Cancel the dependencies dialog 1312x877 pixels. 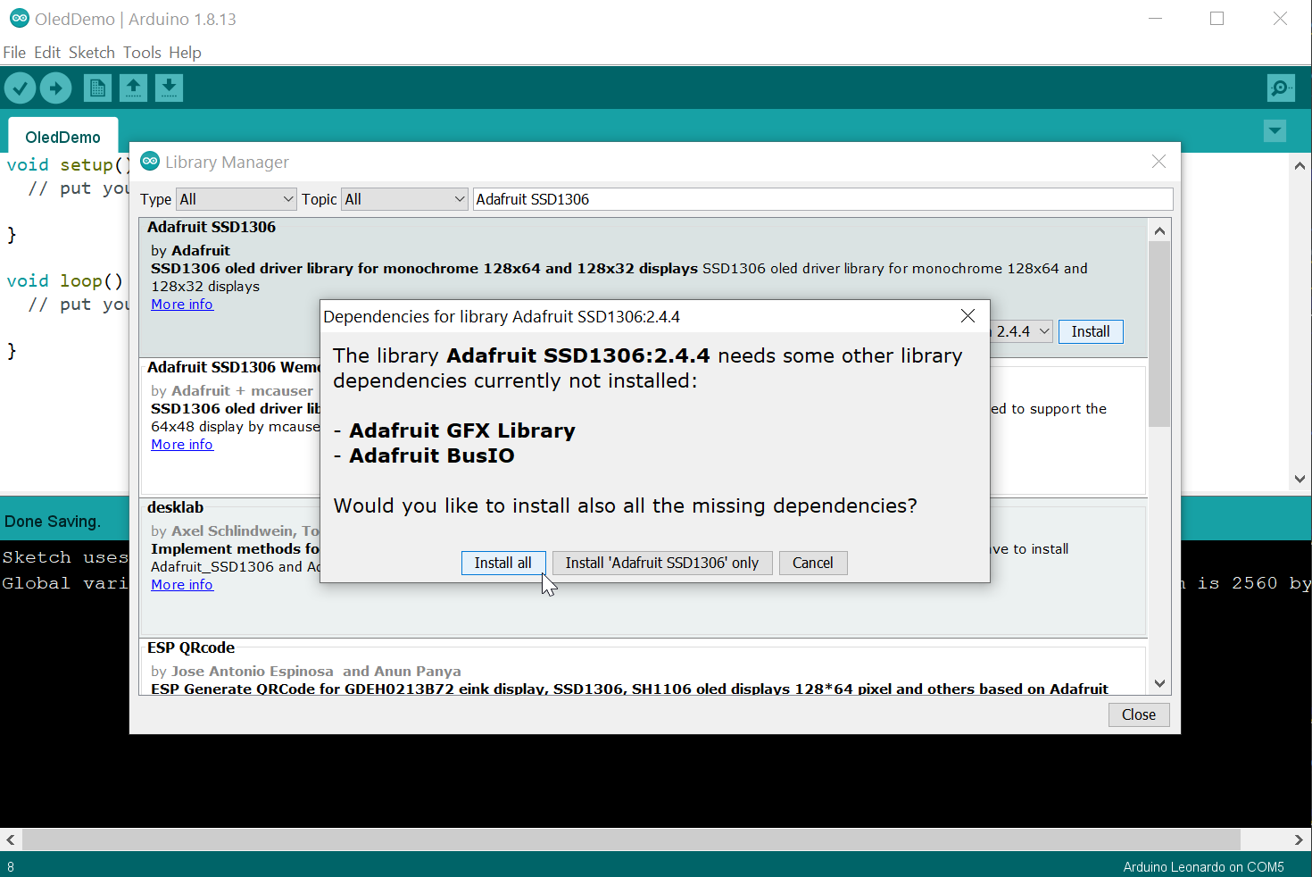813,563
